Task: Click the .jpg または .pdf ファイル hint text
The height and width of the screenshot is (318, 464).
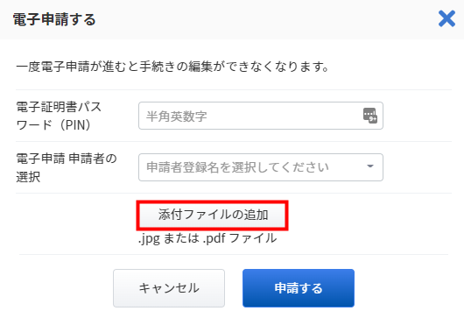Action: pyautogui.click(x=207, y=238)
